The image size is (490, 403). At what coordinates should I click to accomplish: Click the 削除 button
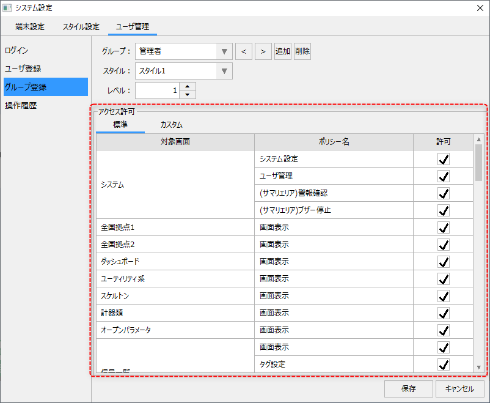pyautogui.click(x=302, y=51)
